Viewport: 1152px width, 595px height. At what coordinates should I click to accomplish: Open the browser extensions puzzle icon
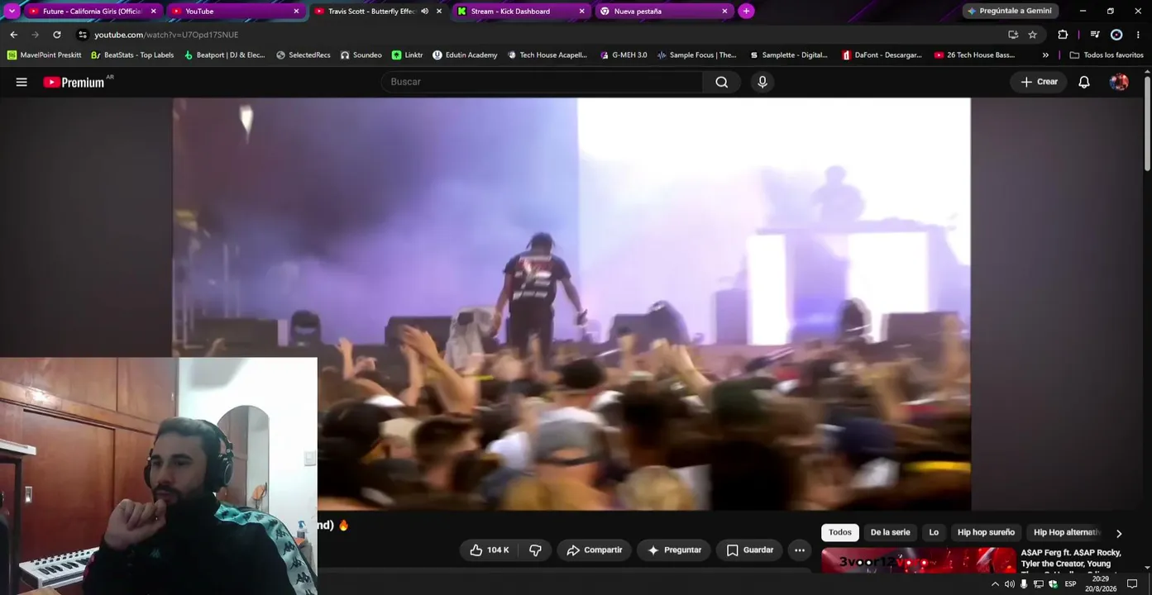click(1064, 35)
